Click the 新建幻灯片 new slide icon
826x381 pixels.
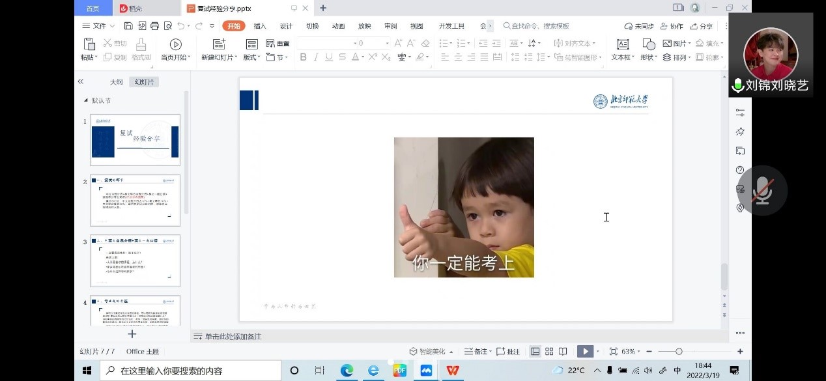pos(219,44)
